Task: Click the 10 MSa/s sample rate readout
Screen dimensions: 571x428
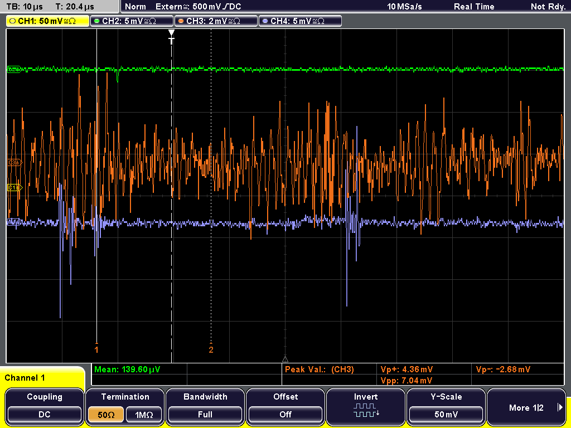Action: tap(404, 7)
